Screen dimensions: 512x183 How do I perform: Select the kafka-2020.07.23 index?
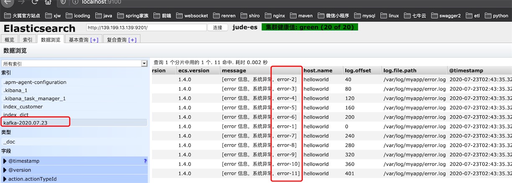25,122
